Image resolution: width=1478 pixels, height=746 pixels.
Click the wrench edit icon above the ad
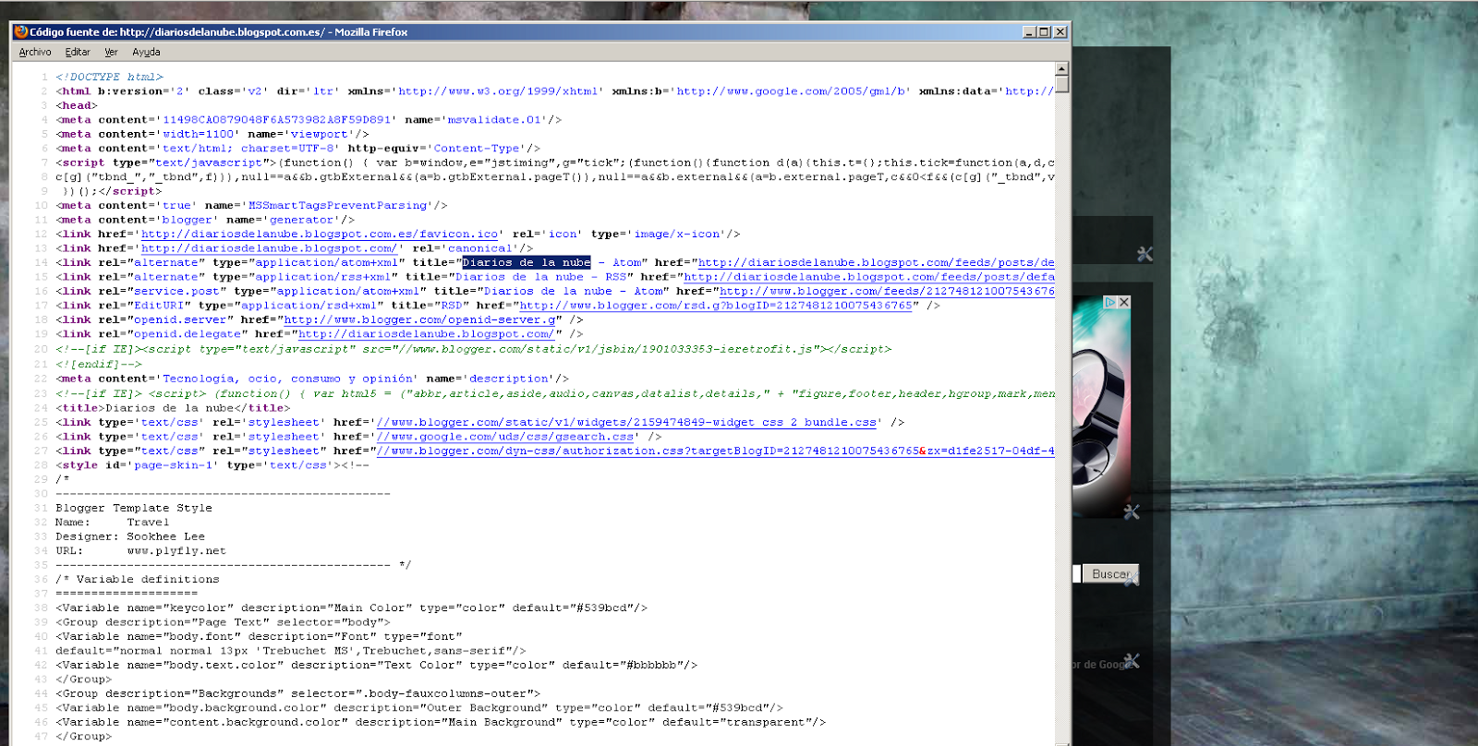(x=1145, y=254)
